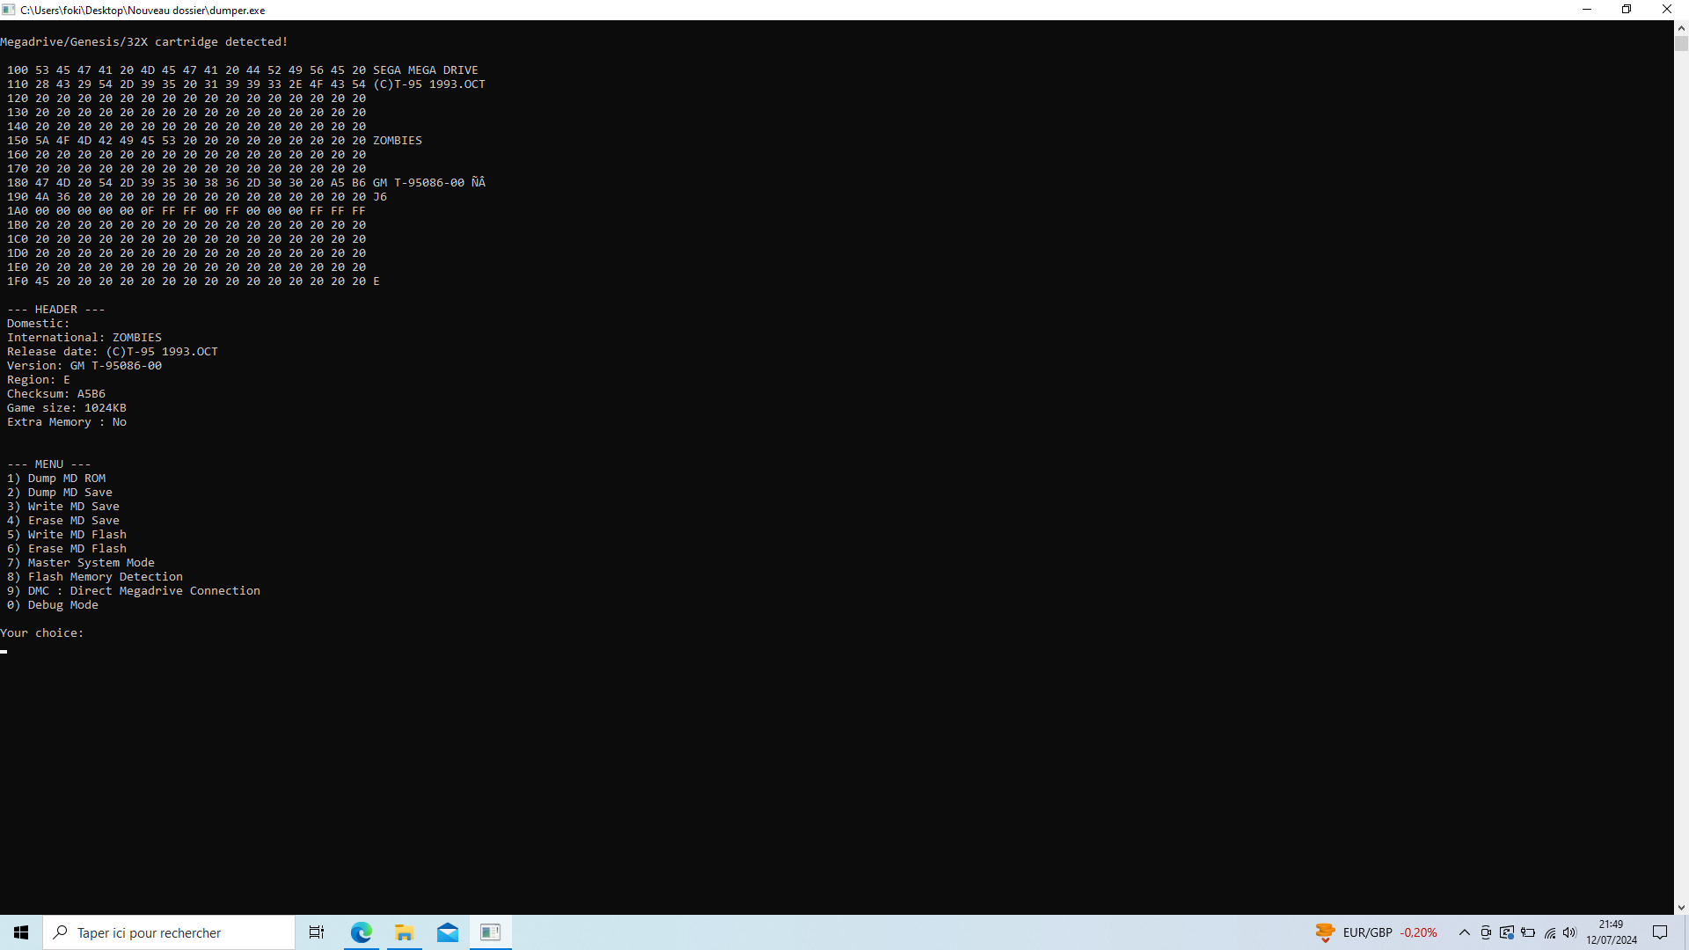This screenshot has height=950, width=1689.
Task: Click the dumper.exe console taskbar icon
Action: click(491, 932)
